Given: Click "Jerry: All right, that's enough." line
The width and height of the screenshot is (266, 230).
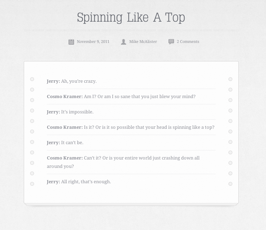Looking at the screenshot, I should pos(79,182).
